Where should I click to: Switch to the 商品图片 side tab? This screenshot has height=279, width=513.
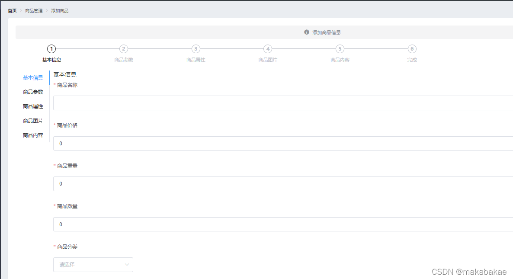(x=33, y=121)
